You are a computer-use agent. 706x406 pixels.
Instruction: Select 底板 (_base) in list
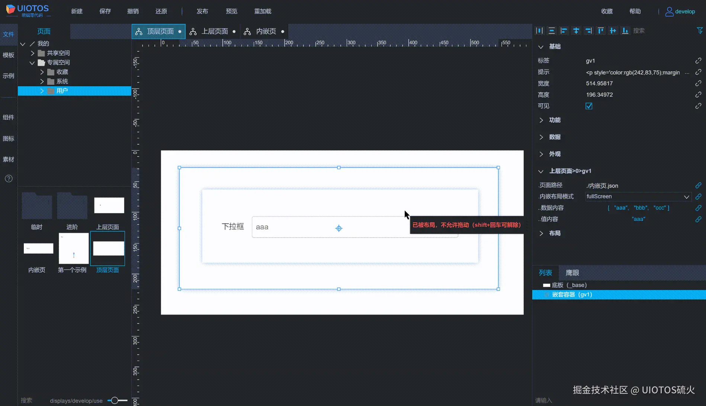click(x=619, y=285)
